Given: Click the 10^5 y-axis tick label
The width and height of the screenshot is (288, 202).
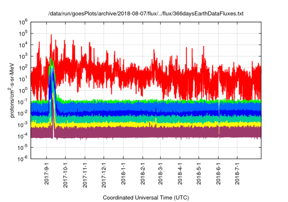Looking at the screenshot, I should 23,33.
